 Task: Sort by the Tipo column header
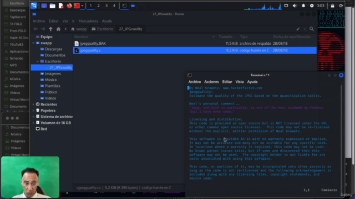click(x=244, y=37)
